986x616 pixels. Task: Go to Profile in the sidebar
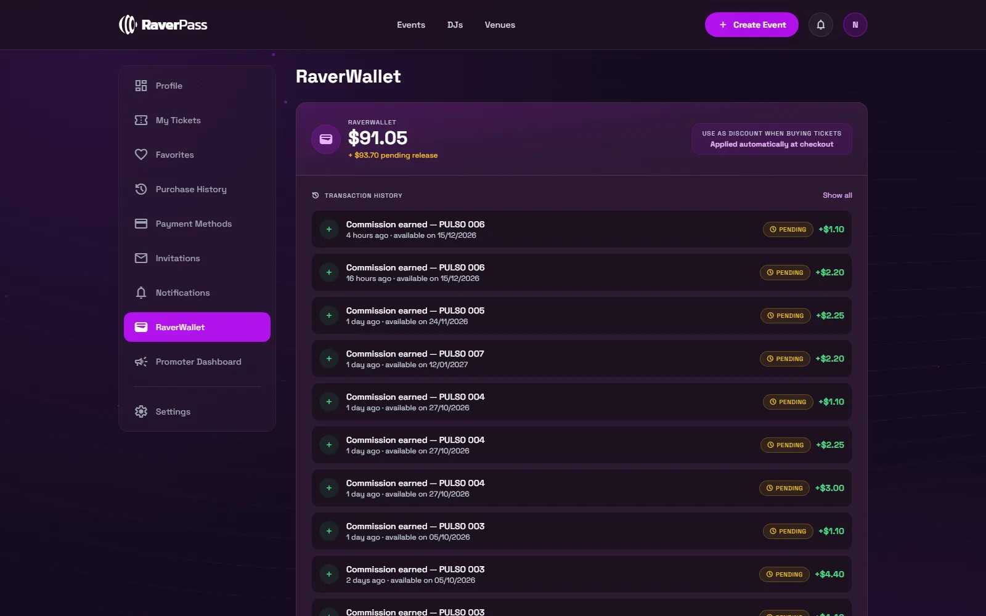click(x=197, y=86)
